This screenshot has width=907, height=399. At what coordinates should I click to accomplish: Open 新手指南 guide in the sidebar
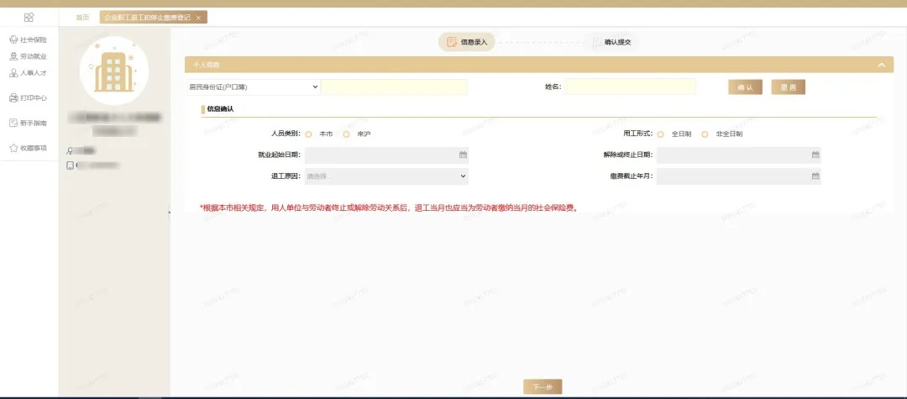[28, 123]
